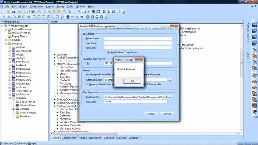
Task: Select frmRptInvoice in the tree
Action: point(23,80)
